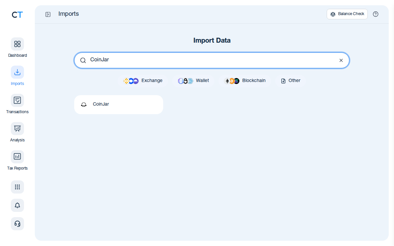Collapse the sidebar panel
394x246 pixels.
point(48,14)
